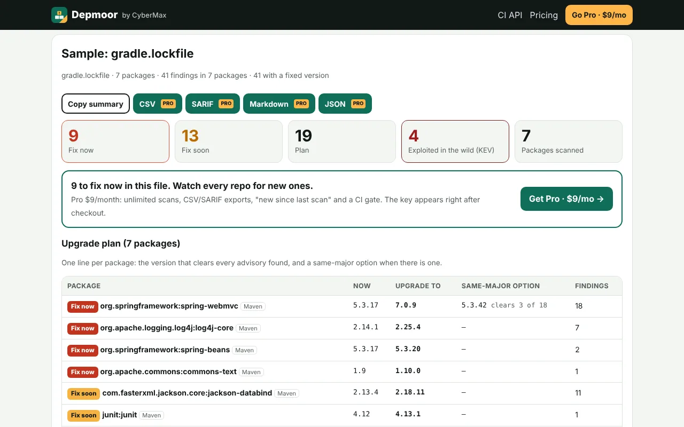Screen dimensions: 684x427
Task: Select the org.apache.logging.log4j:log4j-core package name
Action: (x=167, y=328)
